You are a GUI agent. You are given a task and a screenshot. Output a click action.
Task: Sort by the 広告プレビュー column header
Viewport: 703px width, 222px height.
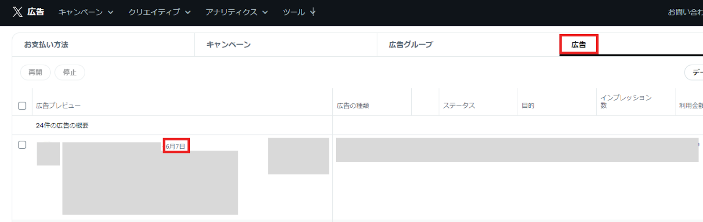tap(58, 106)
